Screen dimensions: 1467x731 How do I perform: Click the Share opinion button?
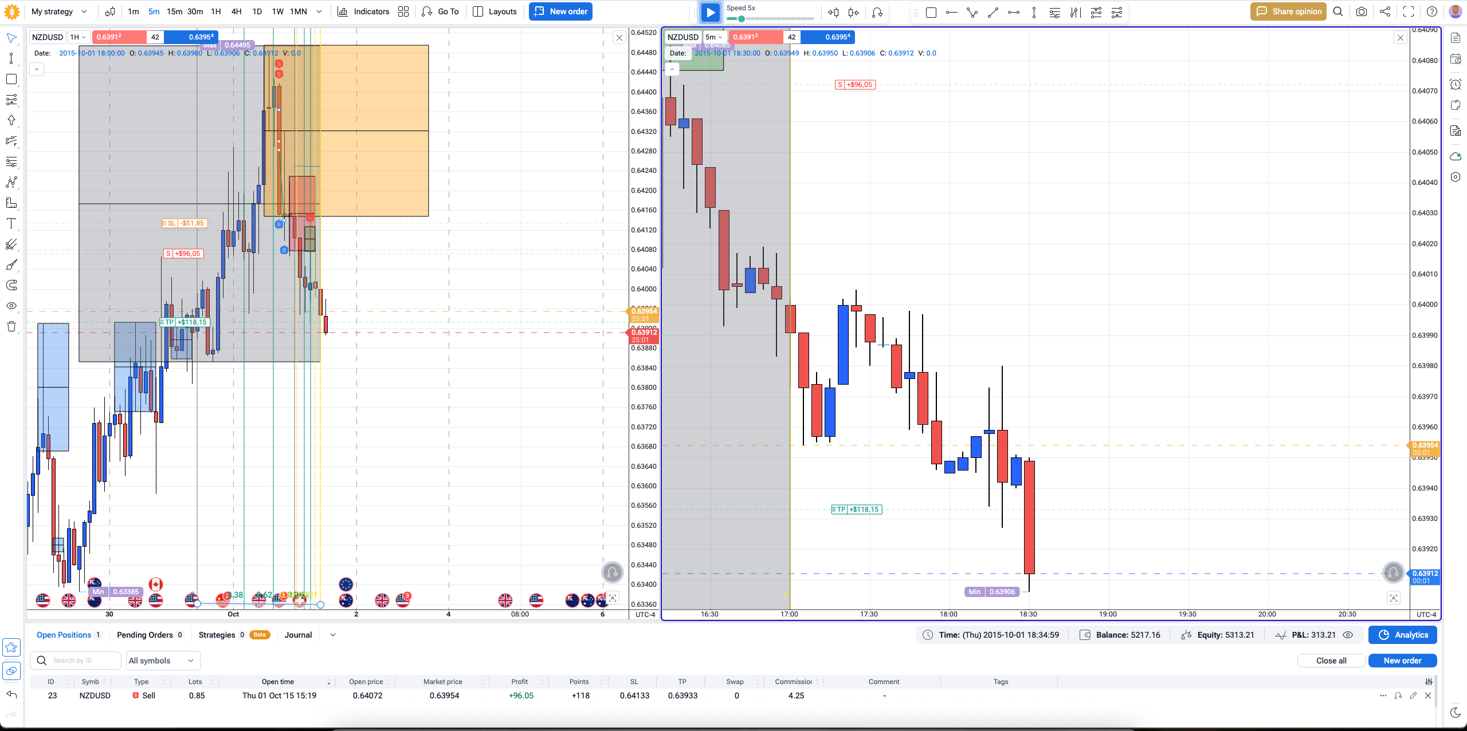[x=1288, y=11]
